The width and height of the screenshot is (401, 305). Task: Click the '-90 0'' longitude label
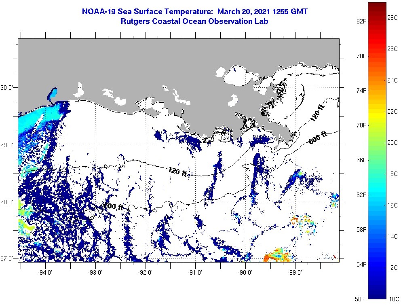pyautogui.click(x=245, y=273)
